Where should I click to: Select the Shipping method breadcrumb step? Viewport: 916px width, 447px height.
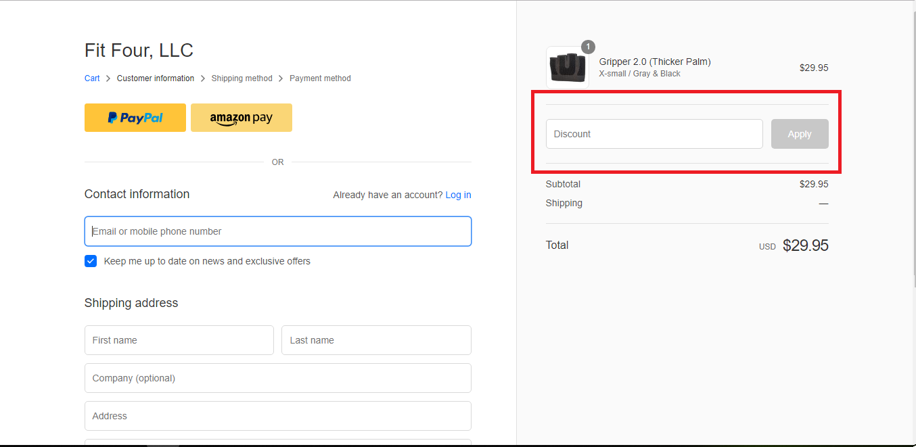point(242,78)
